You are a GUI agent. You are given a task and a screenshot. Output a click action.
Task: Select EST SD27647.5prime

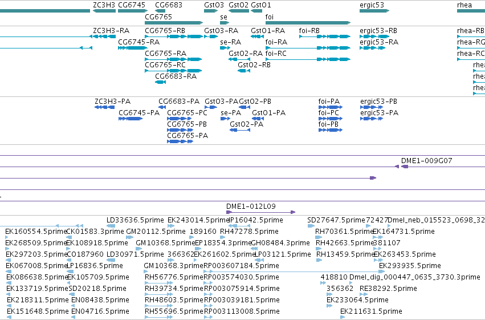[311, 226]
